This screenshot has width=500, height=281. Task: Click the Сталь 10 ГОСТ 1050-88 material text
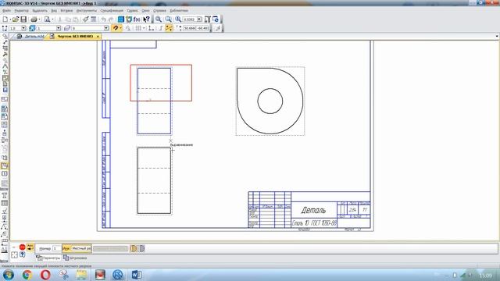point(314,223)
